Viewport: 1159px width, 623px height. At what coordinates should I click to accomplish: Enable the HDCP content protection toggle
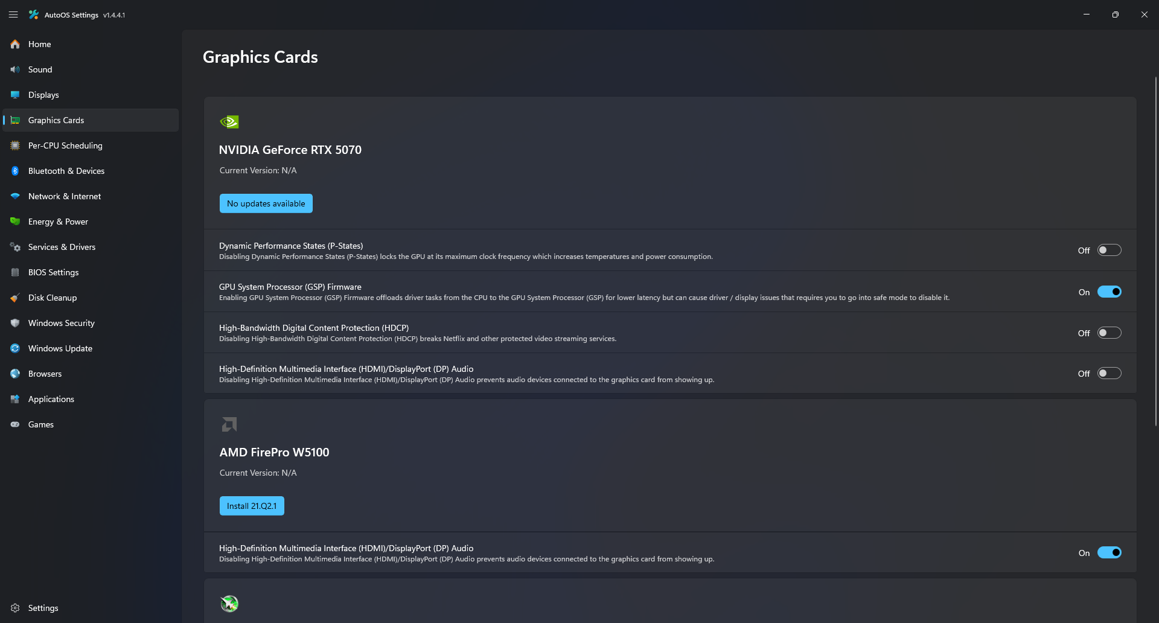[1110, 333]
